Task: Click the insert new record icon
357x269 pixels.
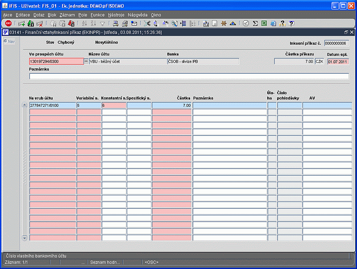Action: pyautogui.click(x=21, y=24)
